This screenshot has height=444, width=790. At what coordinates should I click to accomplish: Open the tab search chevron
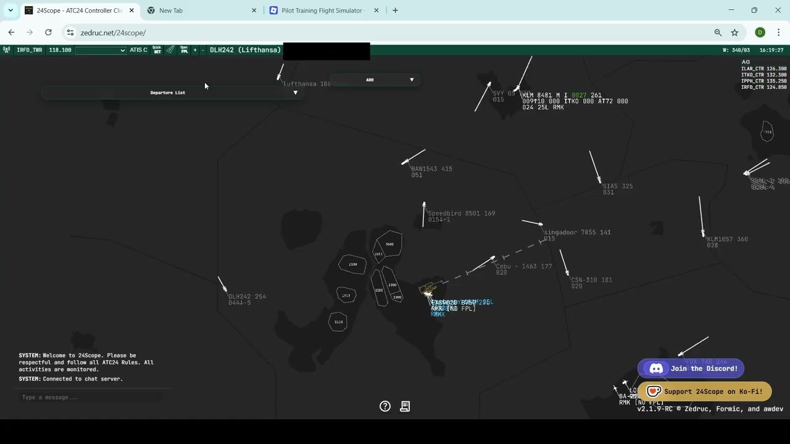(x=10, y=10)
